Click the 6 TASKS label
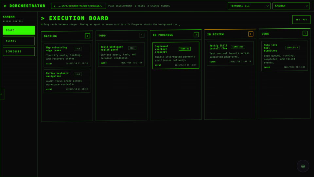 (140, 6)
